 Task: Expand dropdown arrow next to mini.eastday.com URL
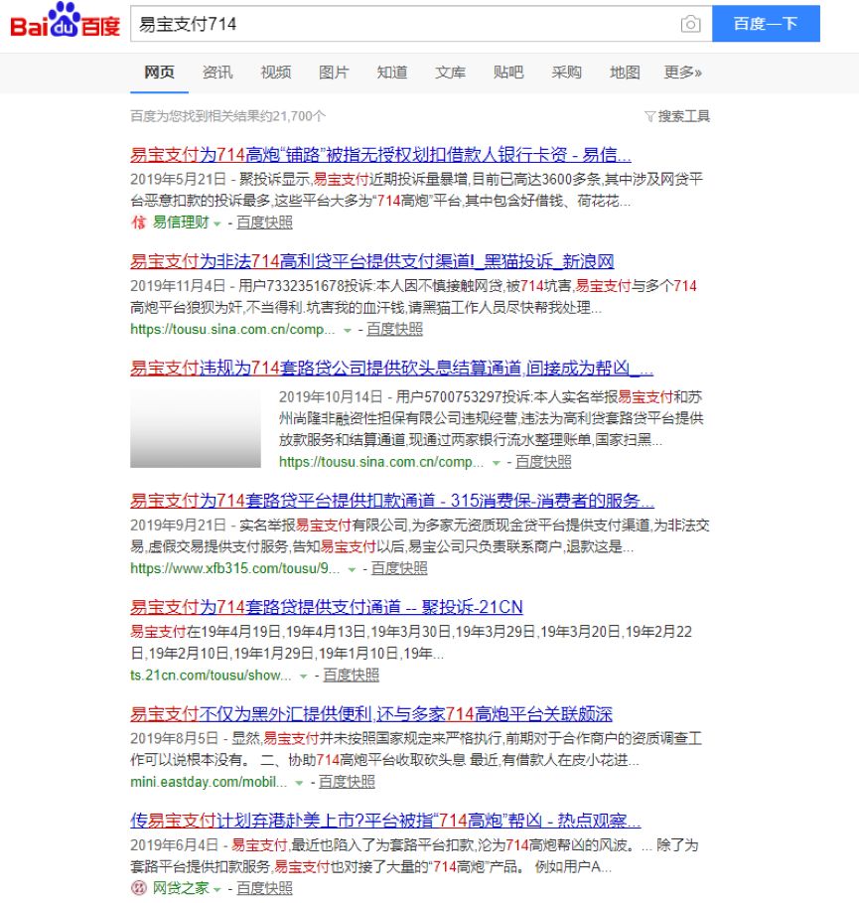coord(299,783)
